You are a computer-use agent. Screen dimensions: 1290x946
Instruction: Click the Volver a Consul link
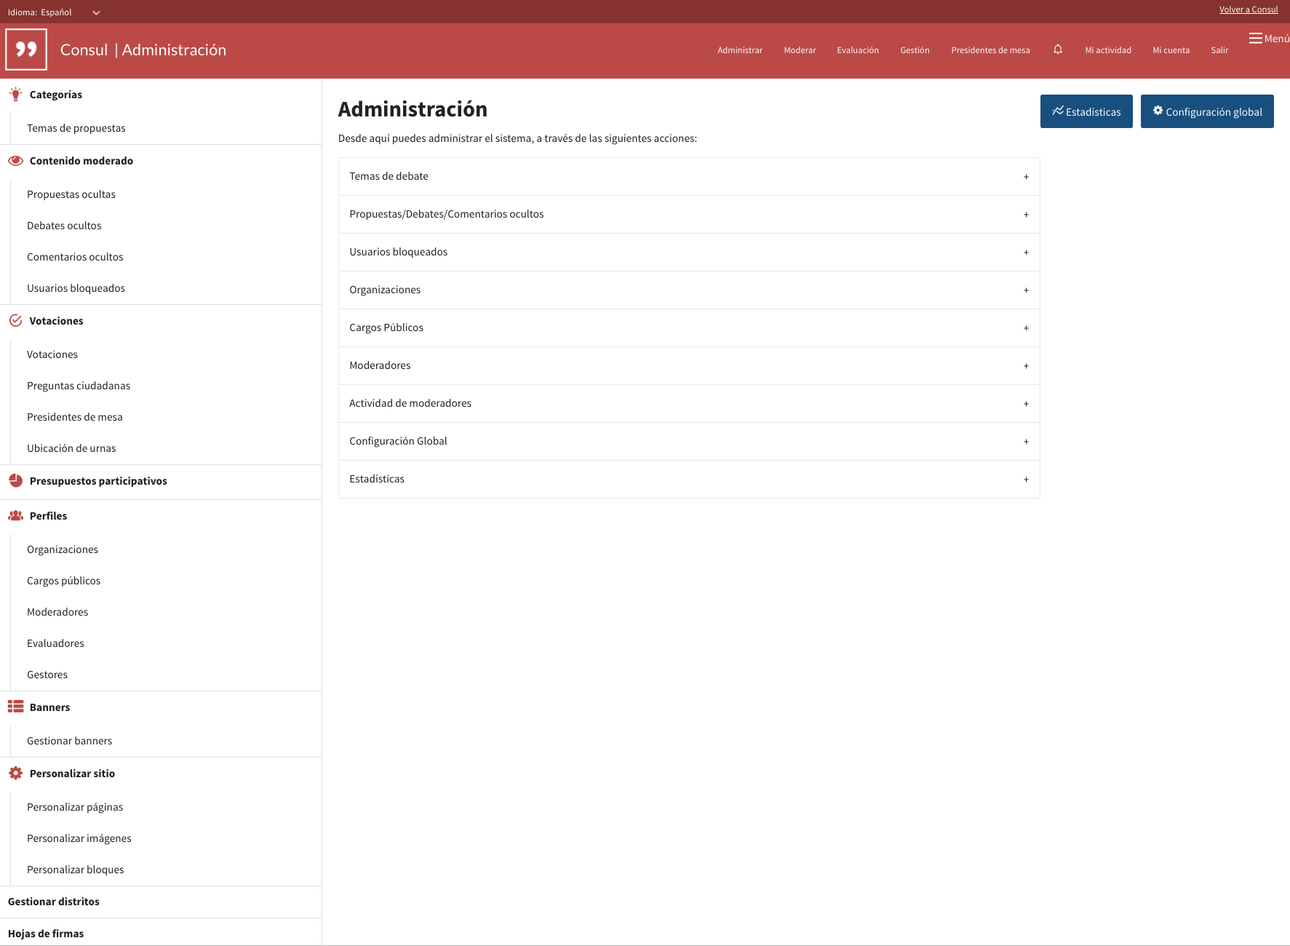pos(1249,9)
